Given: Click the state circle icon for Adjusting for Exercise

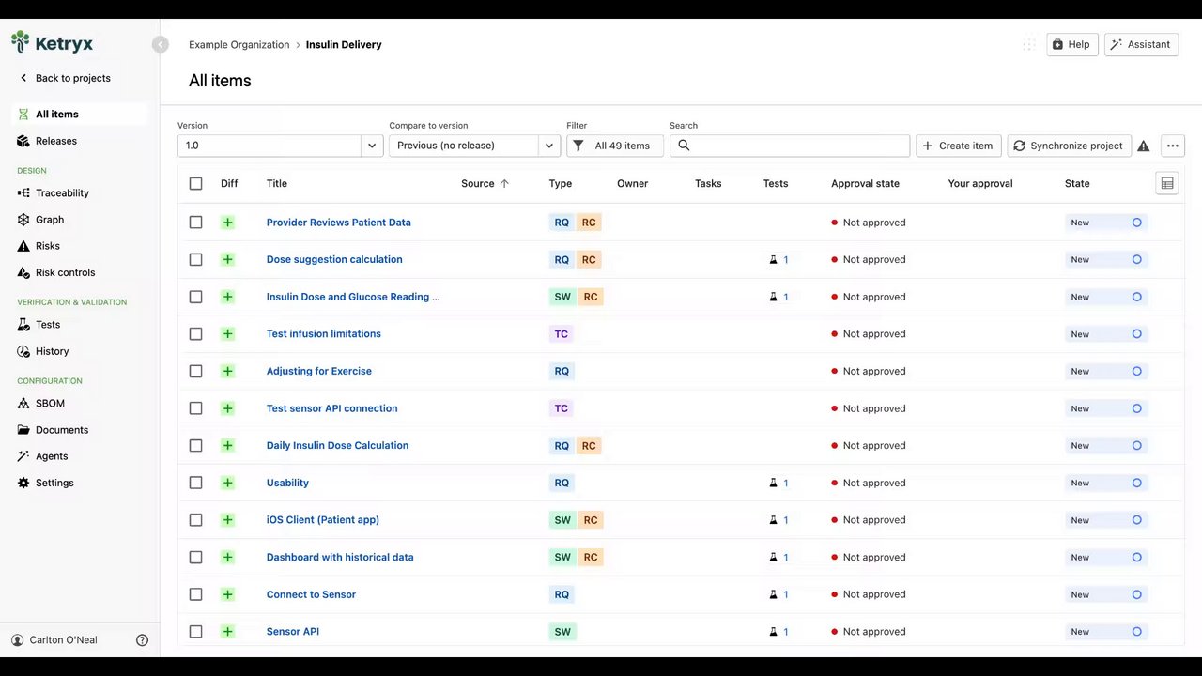Looking at the screenshot, I should (1136, 371).
